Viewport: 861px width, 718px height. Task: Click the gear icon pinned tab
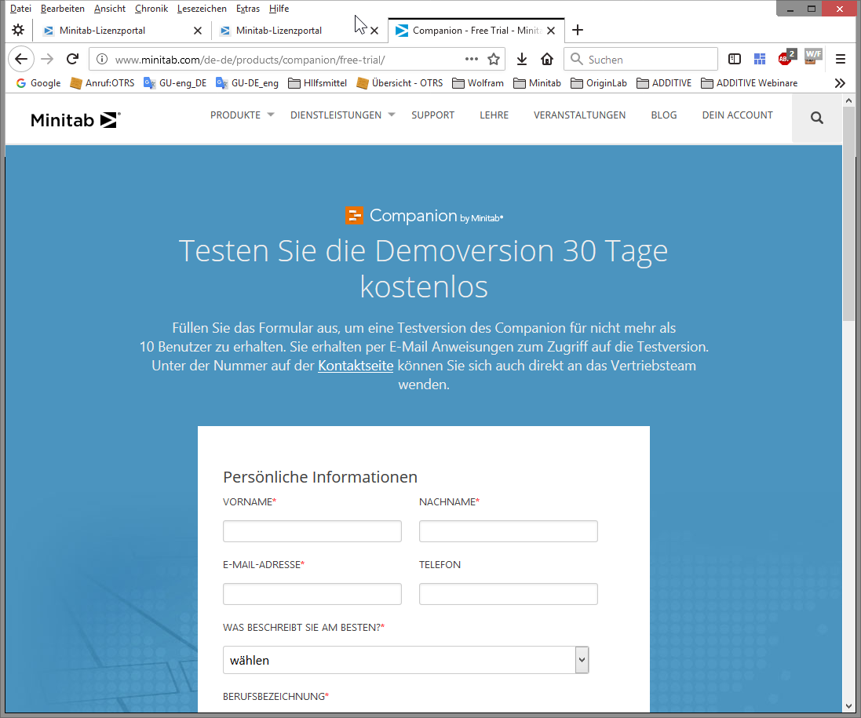click(18, 30)
